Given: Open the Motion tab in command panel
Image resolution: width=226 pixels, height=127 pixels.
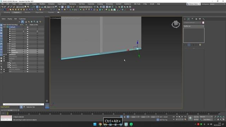Looking at the screenshot, I should (196, 19).
